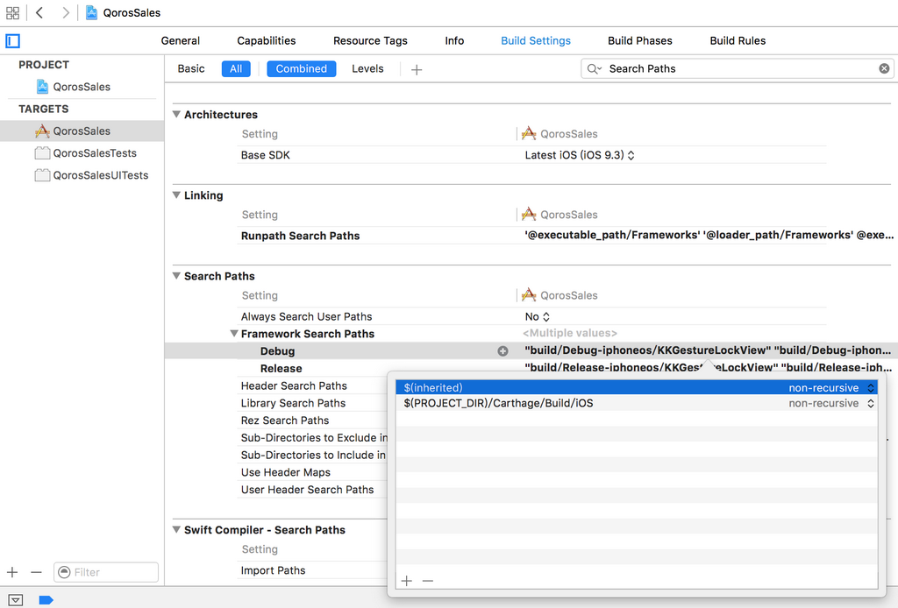
Task: Select the QorosSalesUITests target
Action: (x=91, y=175)
